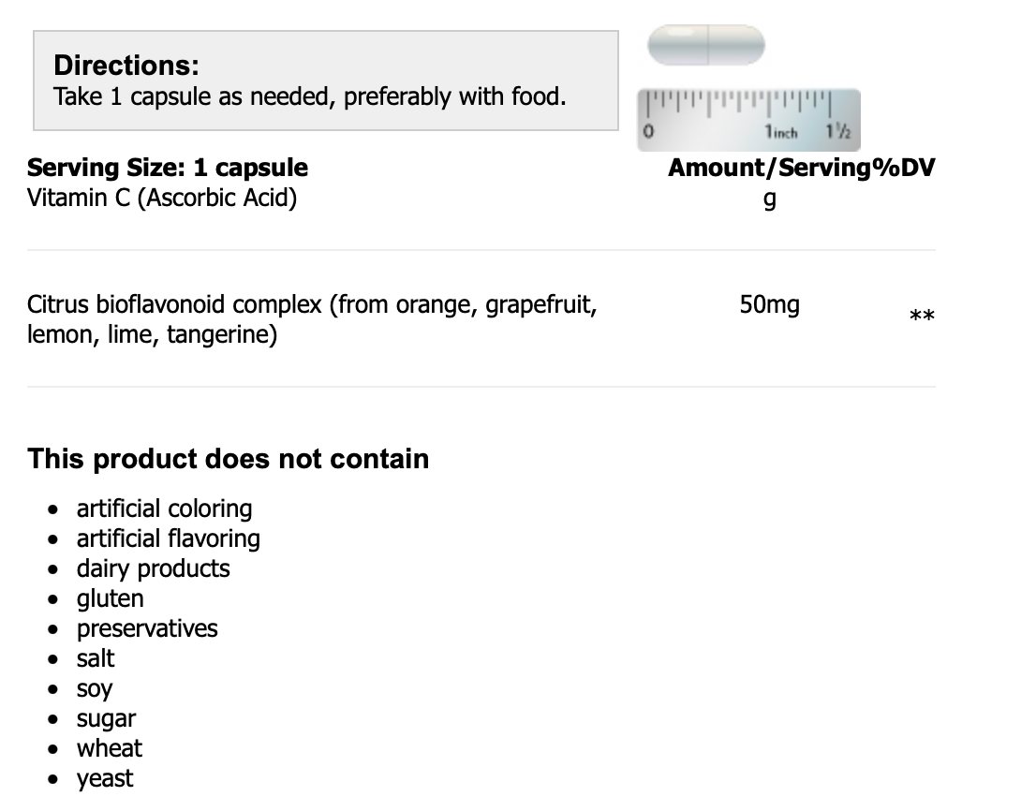
Task: Click the gluten list item
Action: click(111, 598)
